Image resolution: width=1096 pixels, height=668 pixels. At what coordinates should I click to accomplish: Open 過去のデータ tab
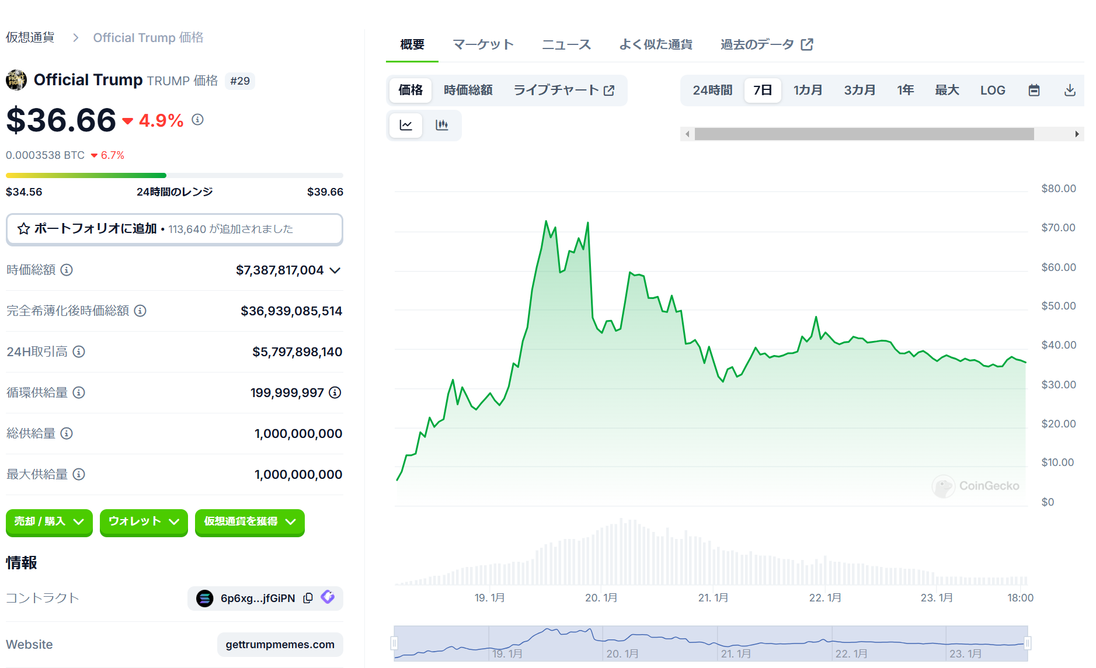click(767, 44)
